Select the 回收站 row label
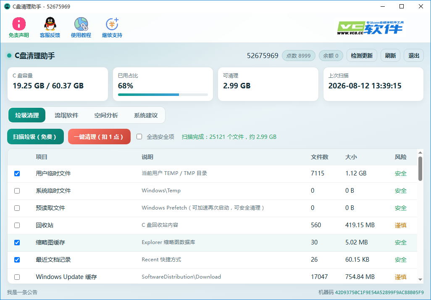 [45, 225]
